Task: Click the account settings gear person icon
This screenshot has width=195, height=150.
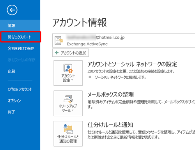Action: [68, 68]
